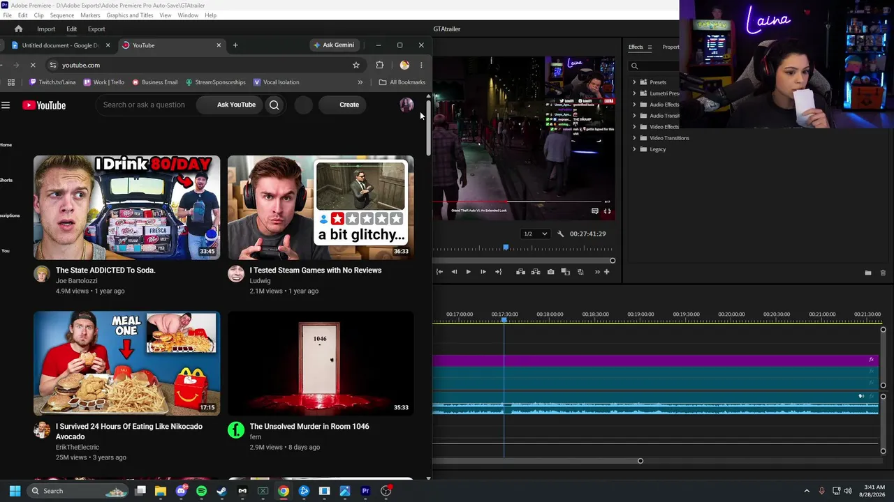Open the Work | Trello bookmark

tap(103, 82)
